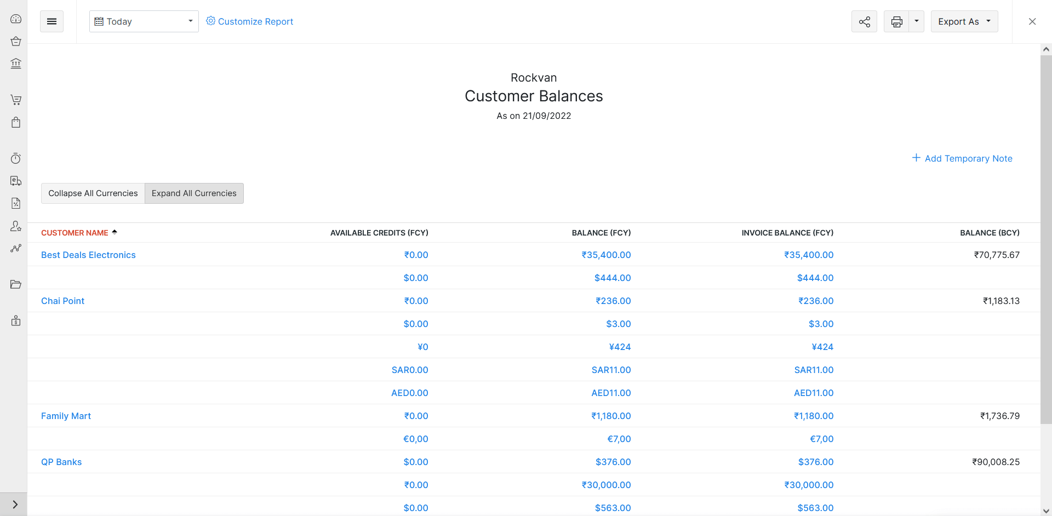
Task: Select the Reports chart icon
Action: pos(16,249)
